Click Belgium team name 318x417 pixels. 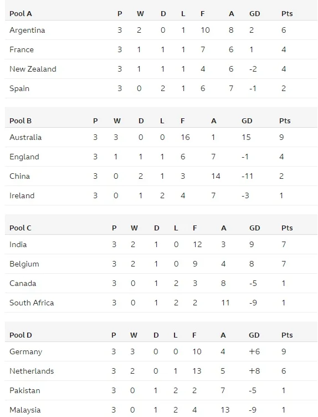24,264
